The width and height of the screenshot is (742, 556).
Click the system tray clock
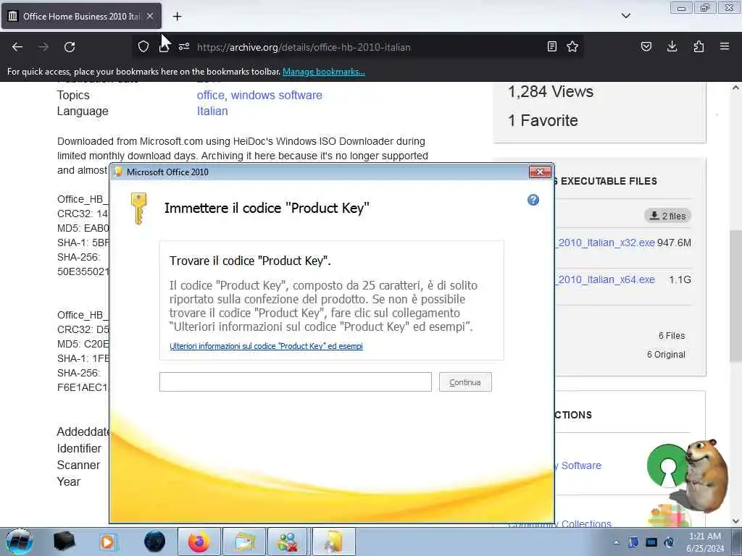705,542
